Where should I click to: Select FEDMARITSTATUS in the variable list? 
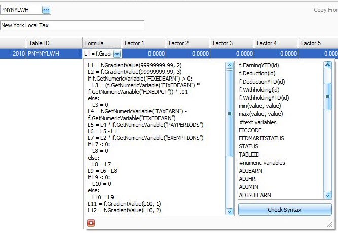tap(261, 138)
